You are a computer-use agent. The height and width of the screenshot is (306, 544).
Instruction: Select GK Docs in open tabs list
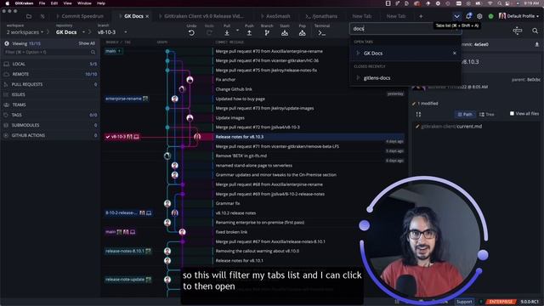coord(405,53)
